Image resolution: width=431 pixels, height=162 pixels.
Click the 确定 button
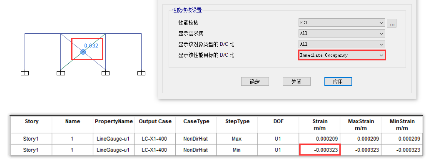pyautogui.click(x=255, y=82)
